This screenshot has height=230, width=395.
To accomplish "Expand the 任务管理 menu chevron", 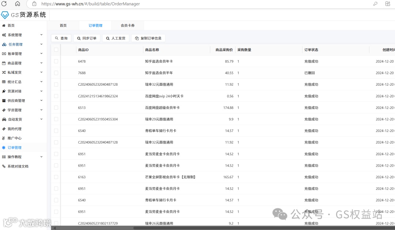I will pyautogui.click(x=41, y=44).
